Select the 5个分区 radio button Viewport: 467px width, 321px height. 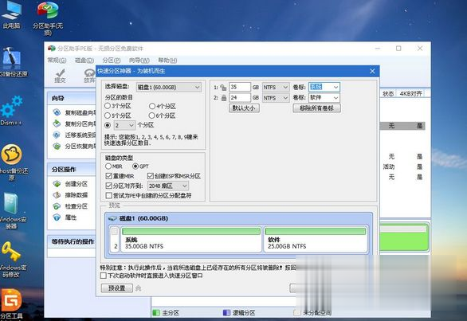coord(108,115)
